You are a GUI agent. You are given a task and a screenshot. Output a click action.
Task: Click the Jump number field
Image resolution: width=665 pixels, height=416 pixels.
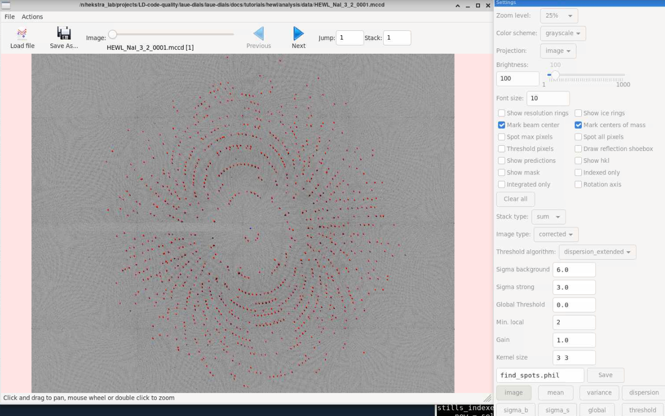click(349, 38)
